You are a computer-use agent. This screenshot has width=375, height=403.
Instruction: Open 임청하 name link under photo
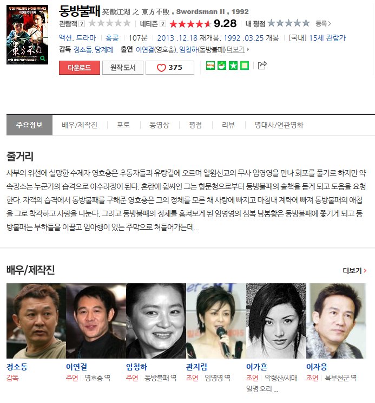click(136, 367)
